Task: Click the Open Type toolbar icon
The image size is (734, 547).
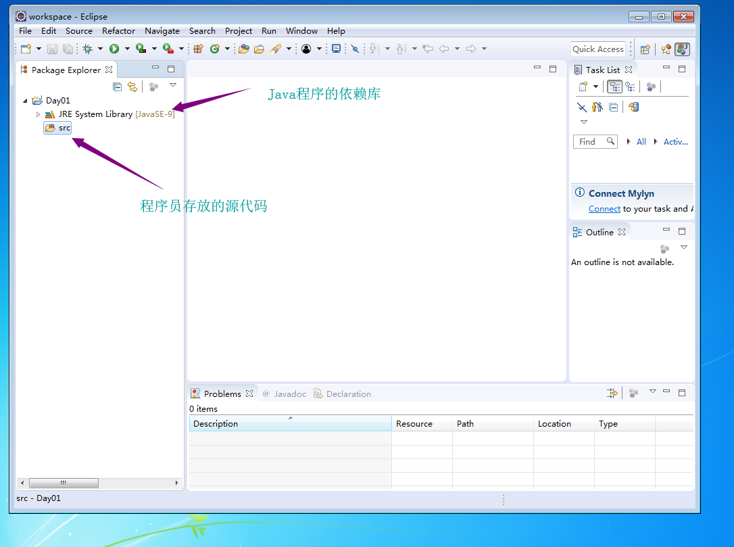Action: click(243, 49)
